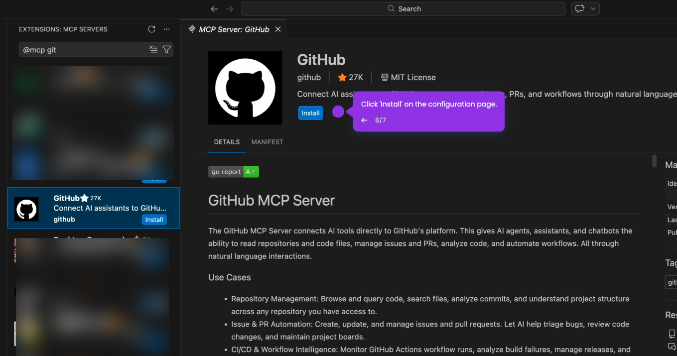Refresh the MCP servers extensions list
The image size is (677, 356).
click(152, 29)
